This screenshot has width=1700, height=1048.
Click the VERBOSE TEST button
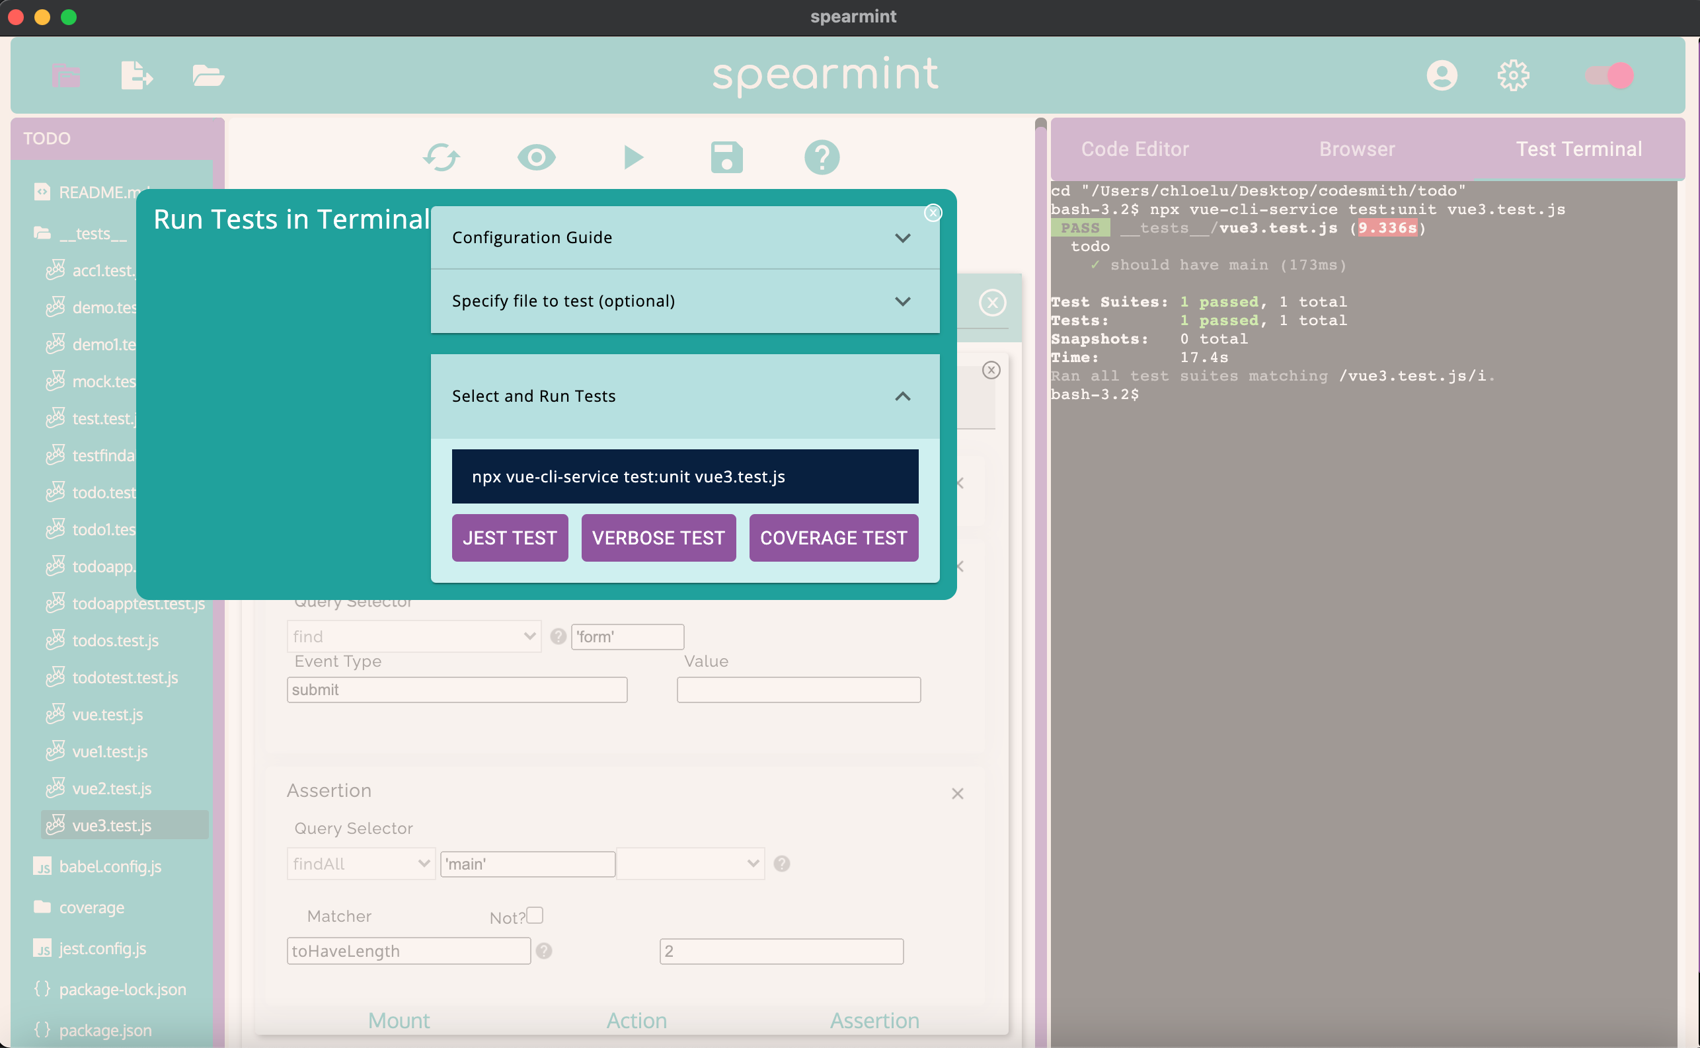click(x=658, y=538)
